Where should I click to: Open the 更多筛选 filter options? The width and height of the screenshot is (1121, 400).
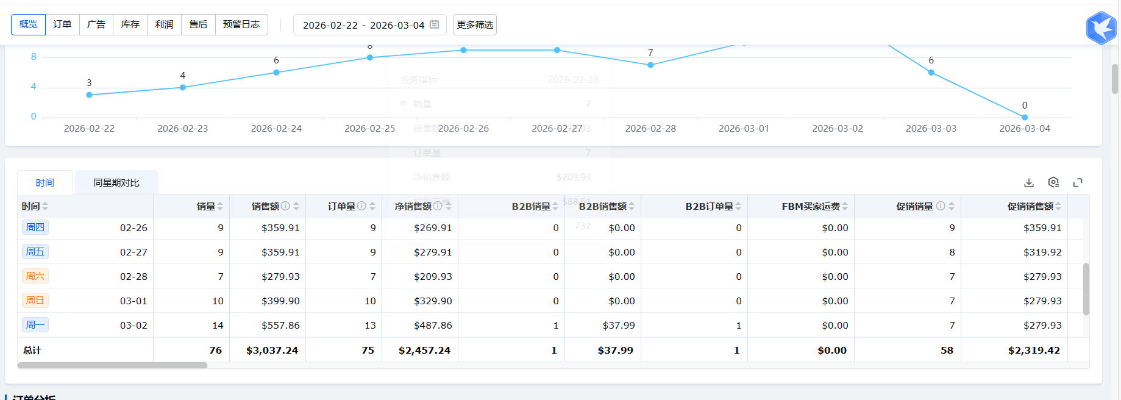pos(475,25)
